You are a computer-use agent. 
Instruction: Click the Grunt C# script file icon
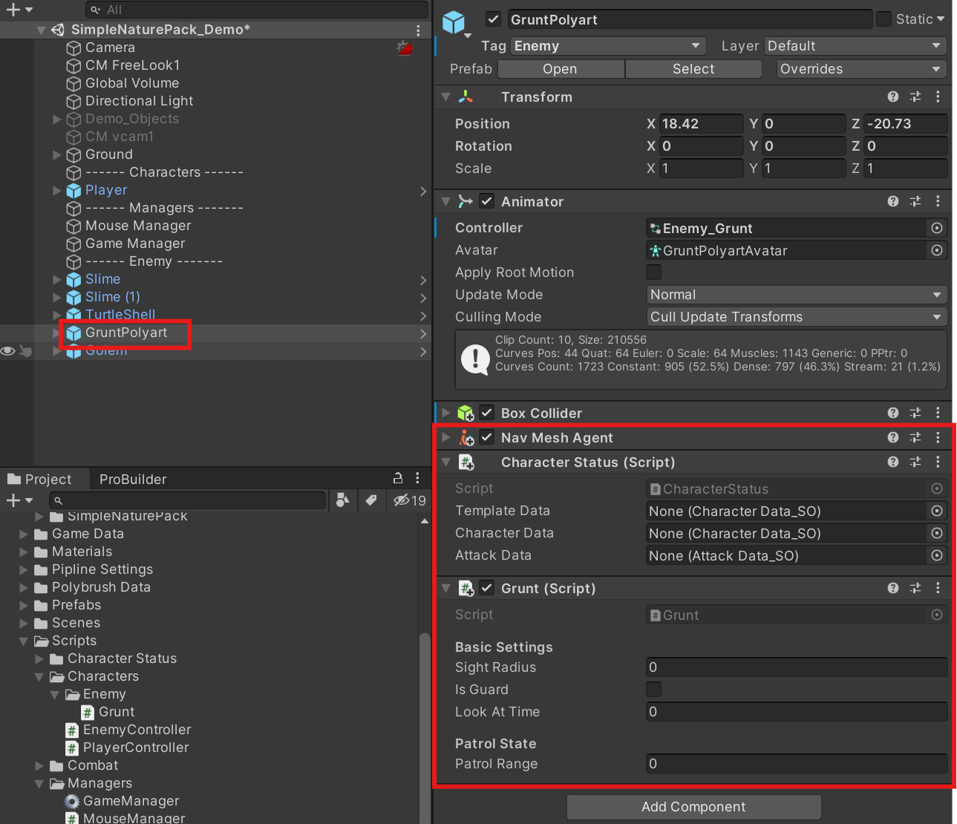88,712
